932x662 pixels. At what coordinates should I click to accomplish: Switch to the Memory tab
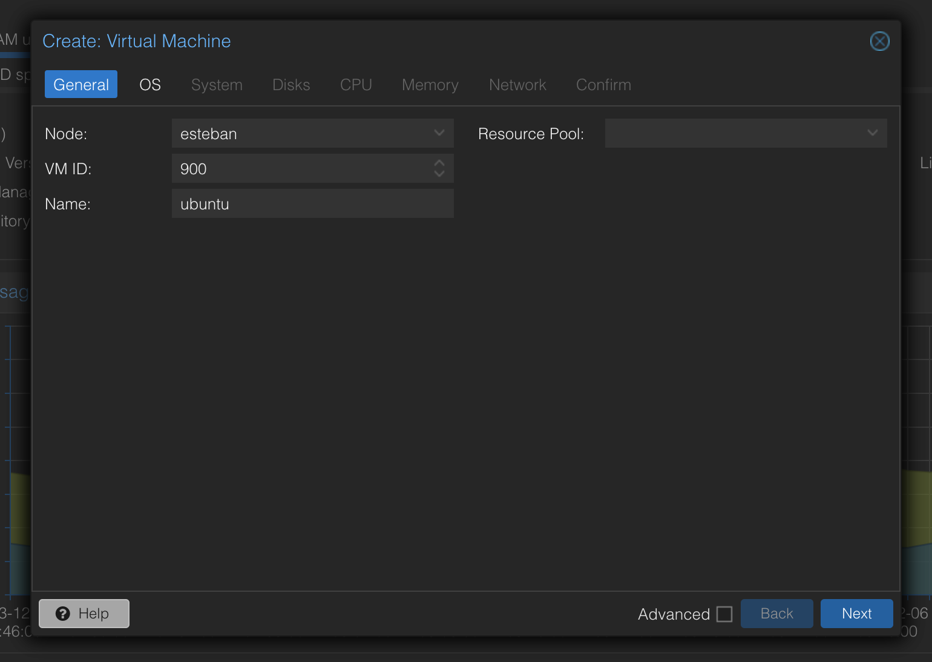tap(430, 85)
